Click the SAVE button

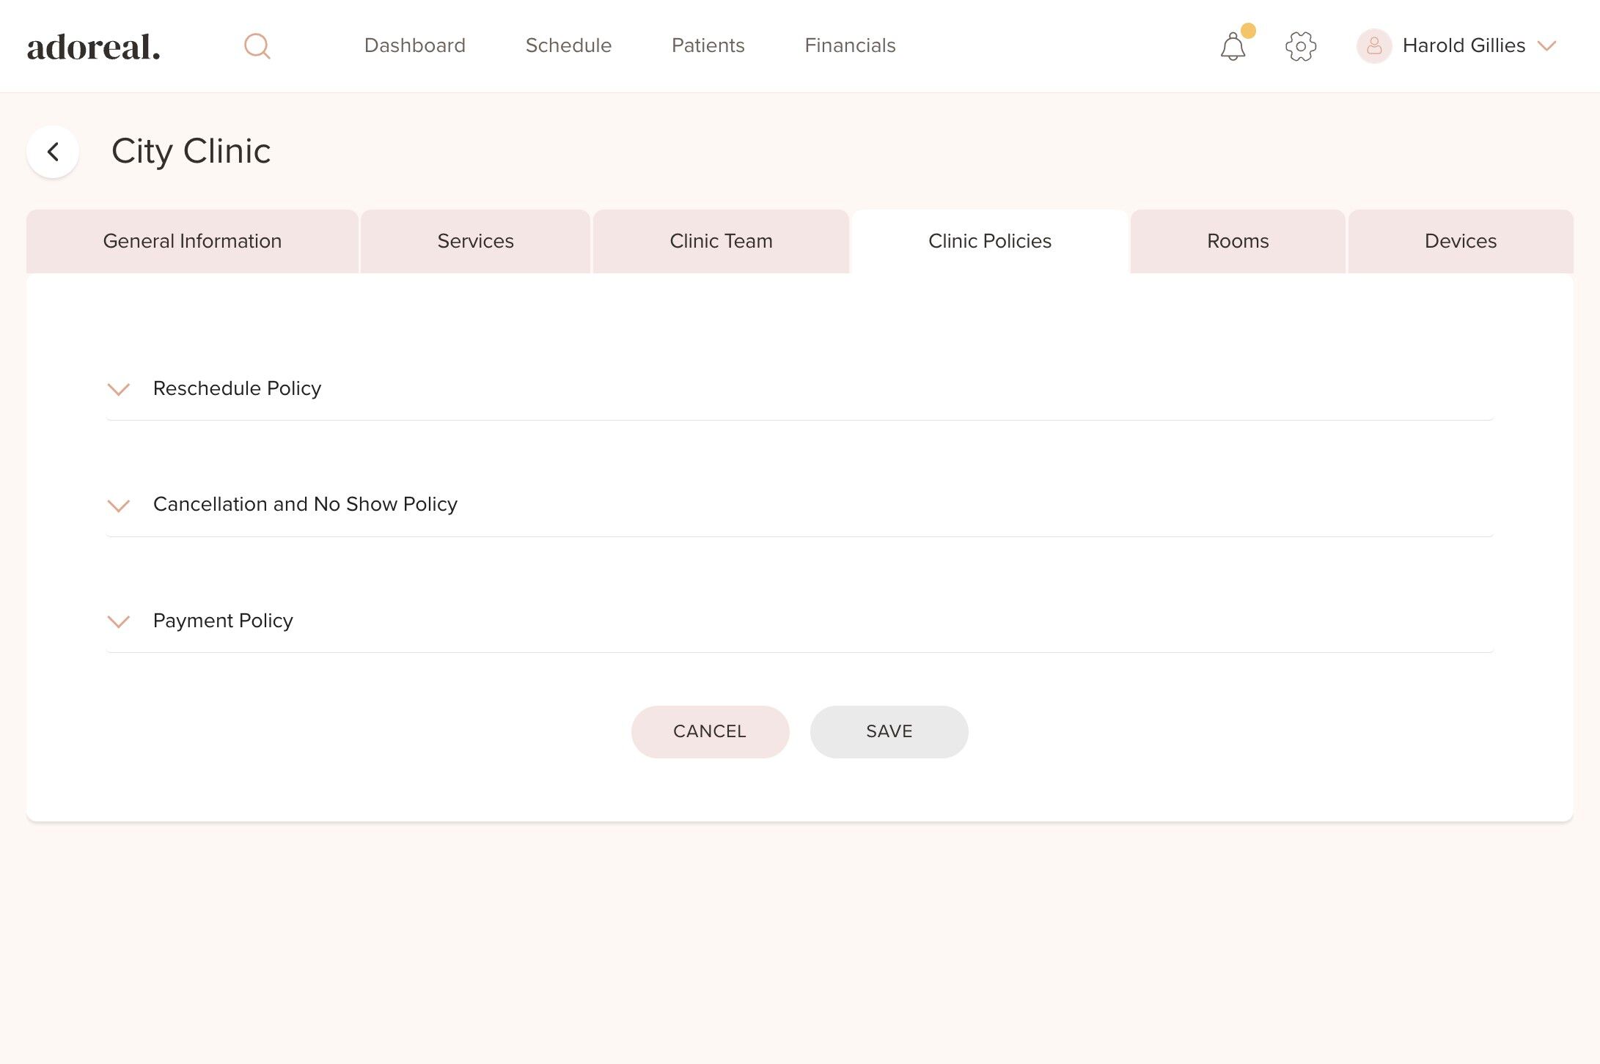coord(889,731)
